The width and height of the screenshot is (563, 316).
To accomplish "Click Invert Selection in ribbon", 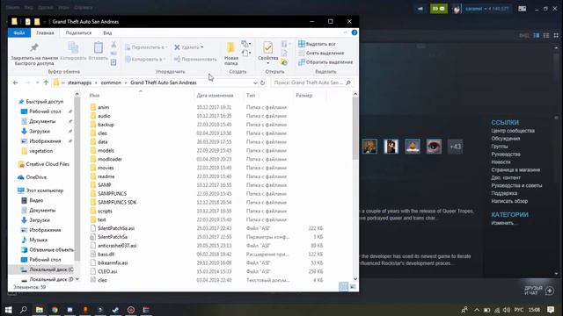I will (x=325, y=62).
